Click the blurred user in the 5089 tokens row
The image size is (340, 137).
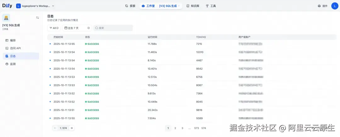click(x=251, y=118)
